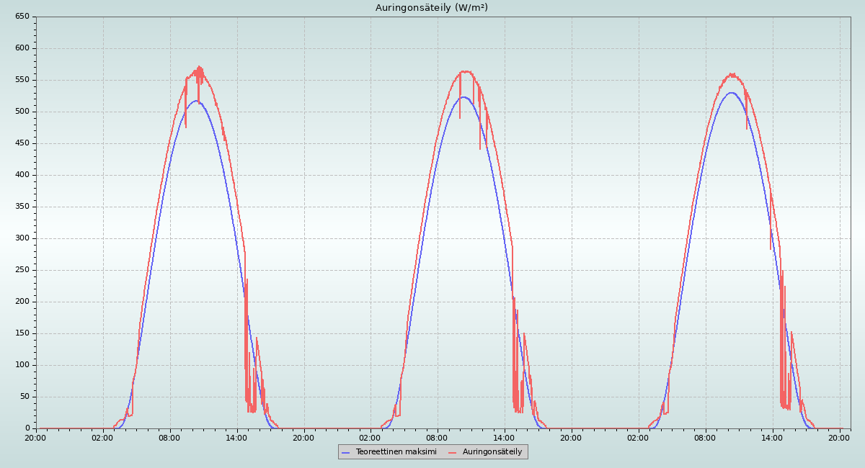Click the 50 y-axis tick label
The width and height of the screenshot is (865, 468).
(x=25, y=397)
